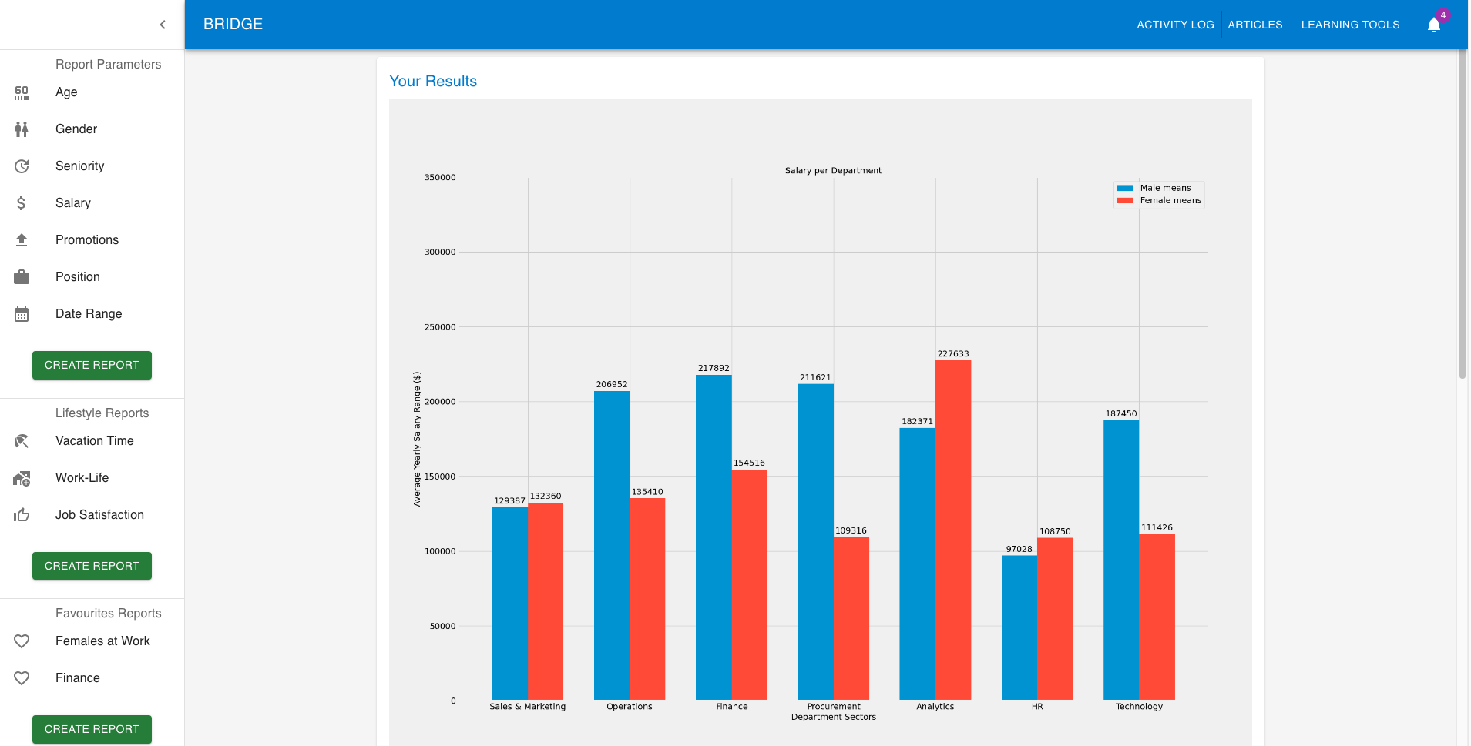Click the Finance male bar 217892
Screen dimensions: 1471x746
(x=714, y=537)
